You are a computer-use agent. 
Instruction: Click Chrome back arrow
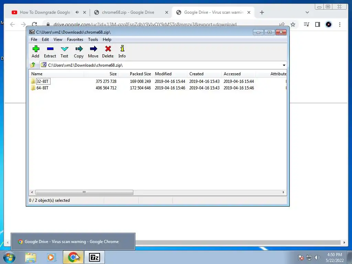tap(13, 24)
